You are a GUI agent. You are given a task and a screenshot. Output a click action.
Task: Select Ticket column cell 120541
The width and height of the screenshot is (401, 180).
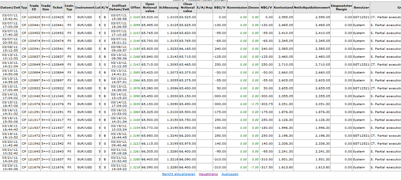(57, 49)
